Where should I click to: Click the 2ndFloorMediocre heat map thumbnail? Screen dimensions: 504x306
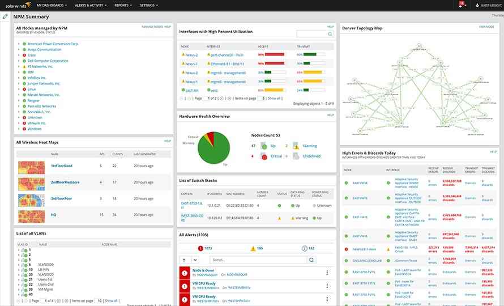(x=32, y=184)
